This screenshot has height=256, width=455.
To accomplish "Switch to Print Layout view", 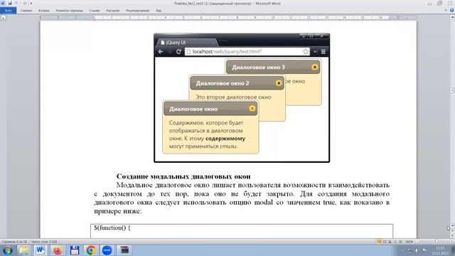I will click(x=379, y=242).
